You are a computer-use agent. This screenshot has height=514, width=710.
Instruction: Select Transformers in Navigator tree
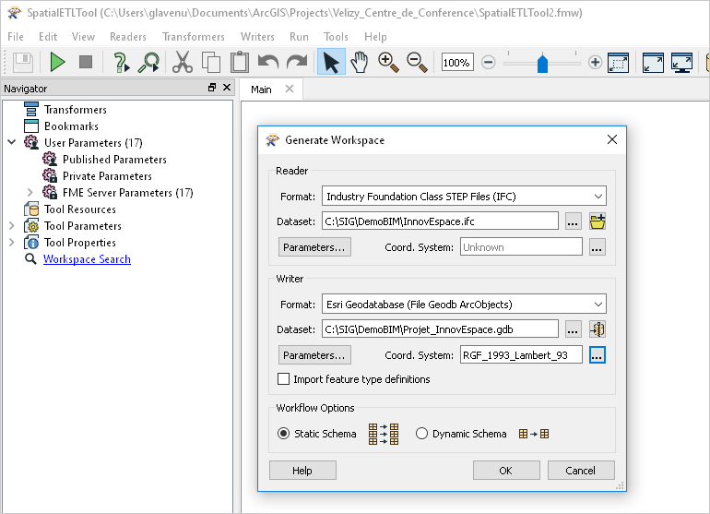(76, 110)
